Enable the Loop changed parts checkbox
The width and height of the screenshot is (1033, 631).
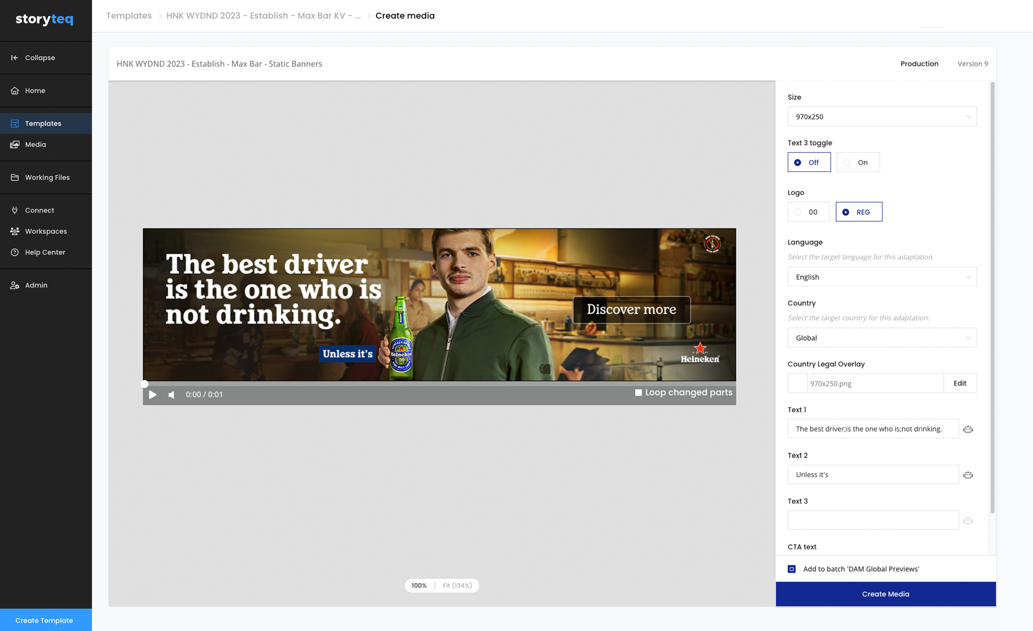tap(638, 392)
